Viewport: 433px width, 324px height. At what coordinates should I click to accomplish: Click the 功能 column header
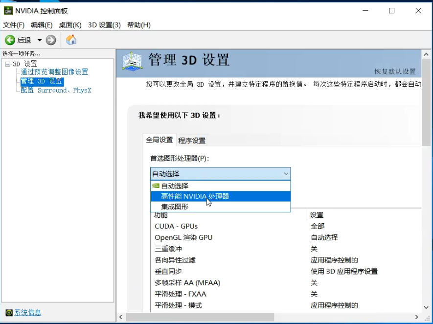click(160, 215)
